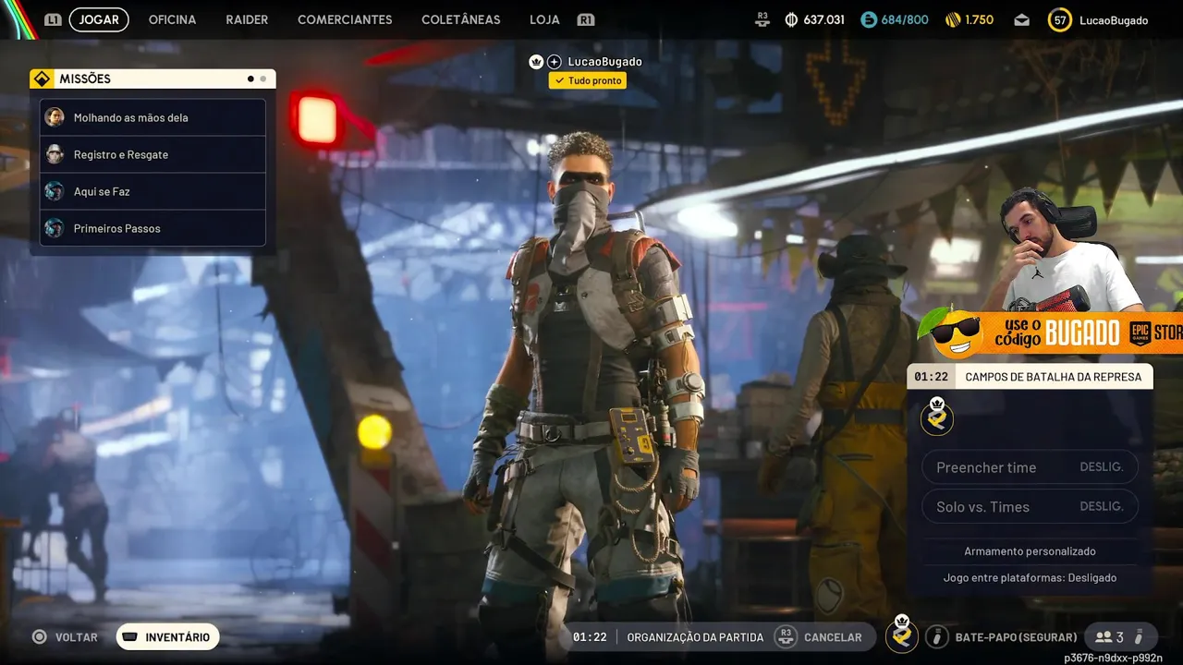This screenshot has width=1183, height=665.
Task: Switch to the OFICINA tab
Action: coord(172,19)
